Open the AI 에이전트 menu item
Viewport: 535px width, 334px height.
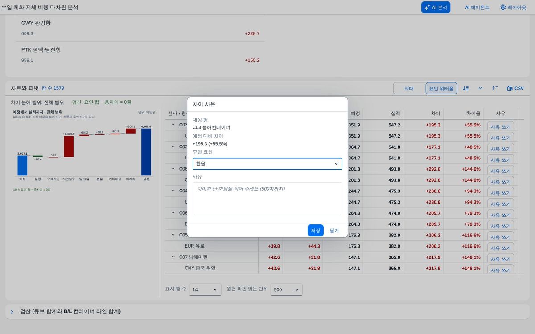[477, 8]
